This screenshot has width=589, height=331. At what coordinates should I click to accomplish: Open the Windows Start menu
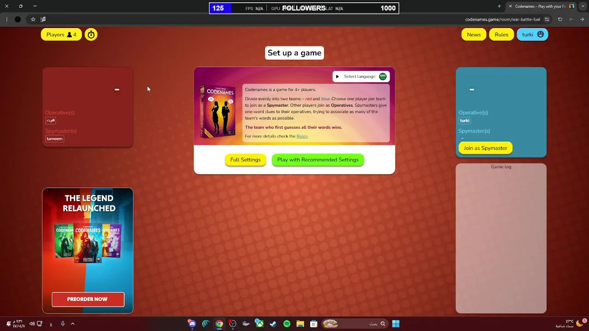[396, 324]
